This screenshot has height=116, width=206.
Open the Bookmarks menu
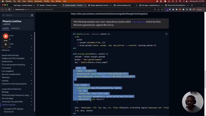click(38, 1)
